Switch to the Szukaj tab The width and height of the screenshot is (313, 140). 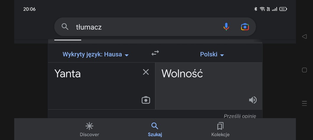[x=155, y=129]
